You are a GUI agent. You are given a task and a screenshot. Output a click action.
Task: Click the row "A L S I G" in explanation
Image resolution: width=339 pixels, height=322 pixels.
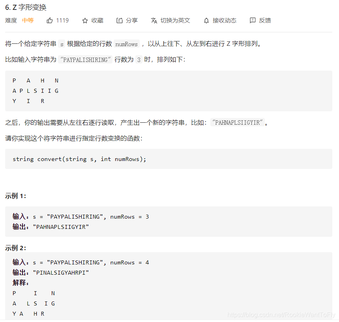pyautogui.click(x=34, y=303)
